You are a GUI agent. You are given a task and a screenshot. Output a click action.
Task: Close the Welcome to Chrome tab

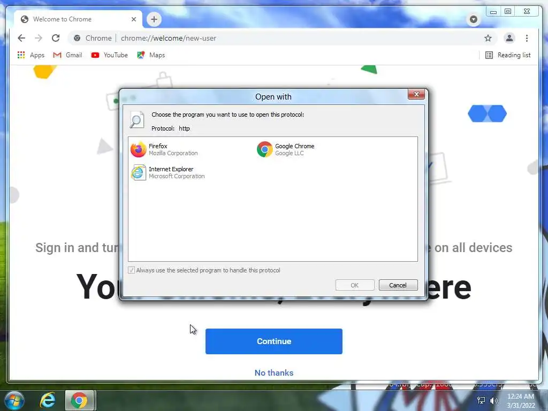click(133, 19)
